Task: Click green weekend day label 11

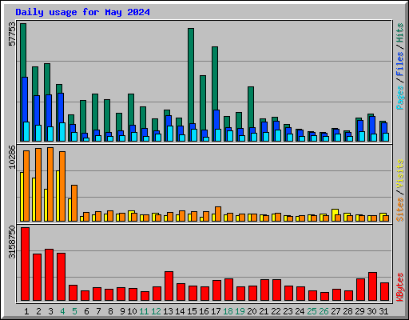Action: [144, 311]
